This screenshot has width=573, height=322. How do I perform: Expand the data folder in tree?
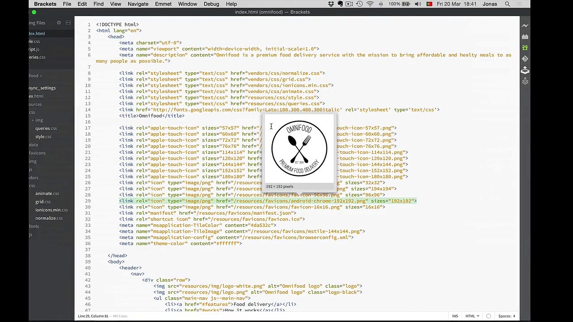[34, 145]
